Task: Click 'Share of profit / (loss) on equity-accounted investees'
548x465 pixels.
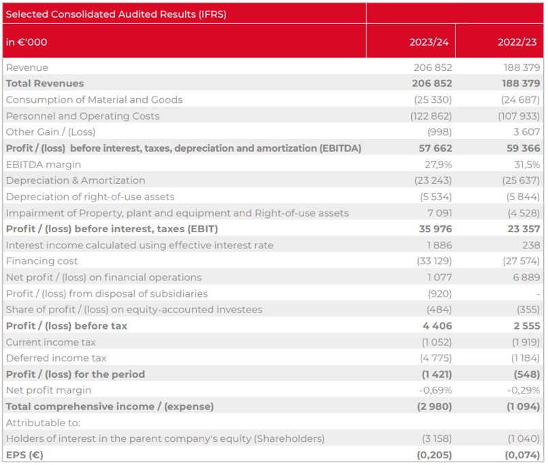Action: click(134, 310)
